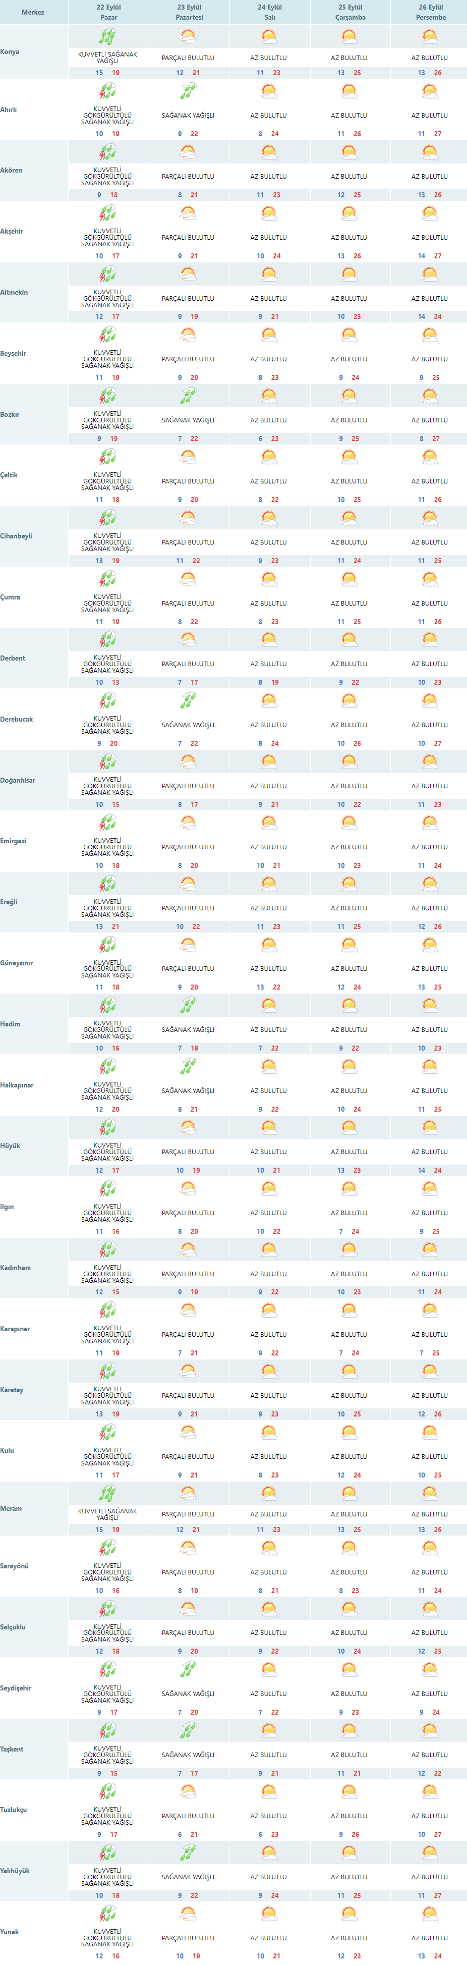Select Meram's 22 Eylül heavy shower icon
The width and height of the screenshot is (467, 1965).
[108, 1493]
